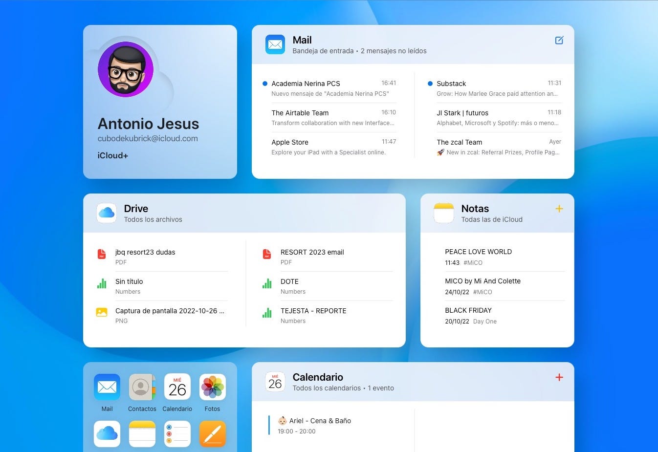Open MICO by Mi And Colette note
This screenshot has height=452, width=658.
coord(504,286)
